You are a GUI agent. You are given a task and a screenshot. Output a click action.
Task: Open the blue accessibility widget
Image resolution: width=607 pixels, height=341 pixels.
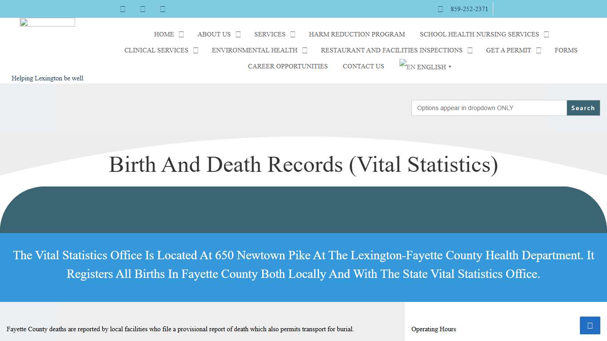click(x=590, y=325)
